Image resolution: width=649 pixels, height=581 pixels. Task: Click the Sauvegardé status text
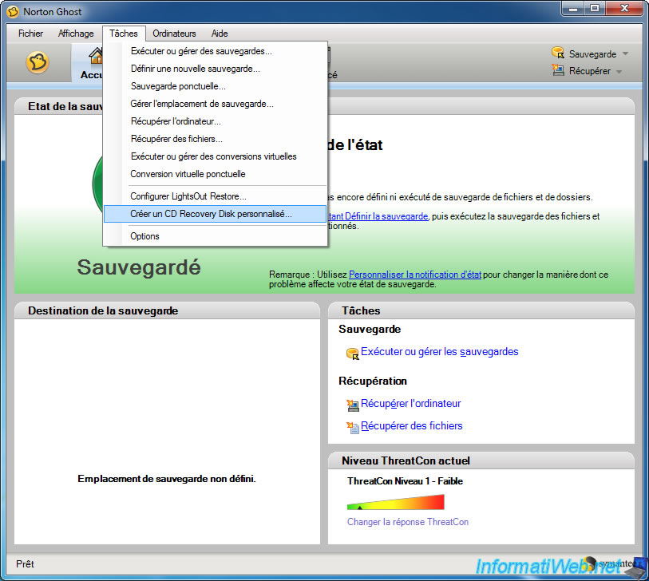[x=139, y=267]
